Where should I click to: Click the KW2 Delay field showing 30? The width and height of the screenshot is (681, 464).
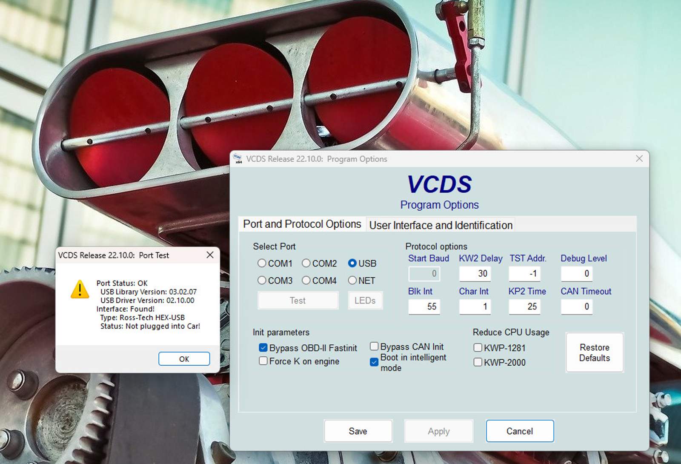(475, 273)
